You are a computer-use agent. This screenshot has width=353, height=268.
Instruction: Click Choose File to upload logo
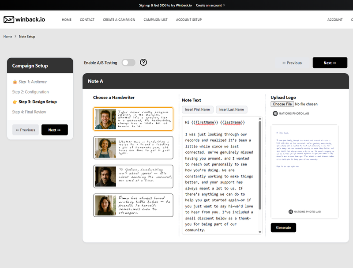coord(282,104)
